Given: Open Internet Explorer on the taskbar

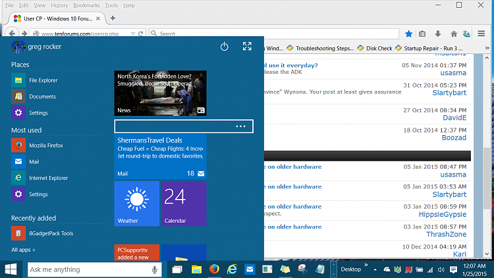Looking at the screenshot, I should point(233,269).
